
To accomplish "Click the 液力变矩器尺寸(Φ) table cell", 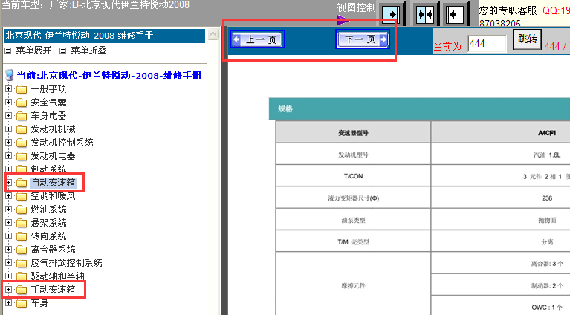I will pos(353,198).
